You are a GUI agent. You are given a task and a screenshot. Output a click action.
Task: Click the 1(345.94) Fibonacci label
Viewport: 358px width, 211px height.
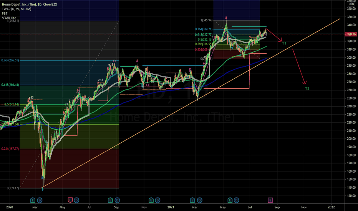click(206, 20)
